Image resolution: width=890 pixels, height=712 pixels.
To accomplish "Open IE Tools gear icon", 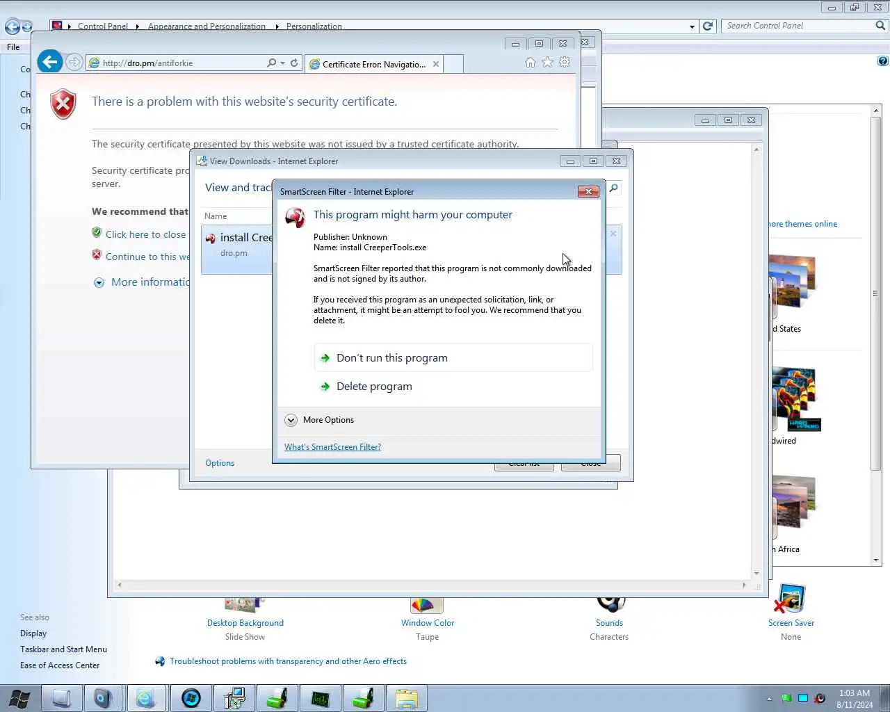I will (x=565, y=63).
